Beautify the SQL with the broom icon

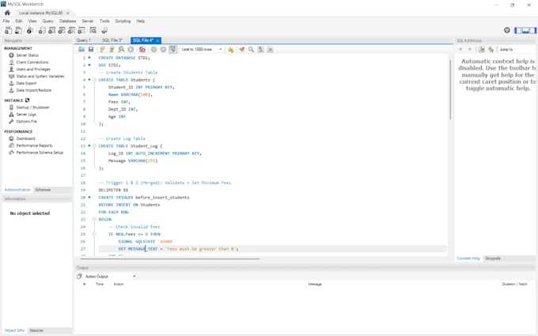[x=242, y=49]
